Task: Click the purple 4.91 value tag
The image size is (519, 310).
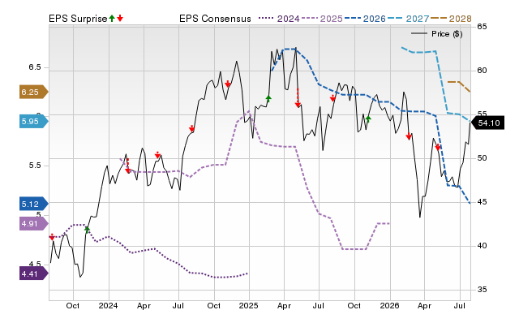Action: 34,224
